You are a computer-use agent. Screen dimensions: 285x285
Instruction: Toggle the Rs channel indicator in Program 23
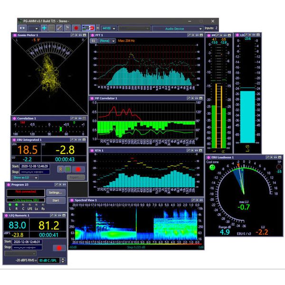point(43,205)
